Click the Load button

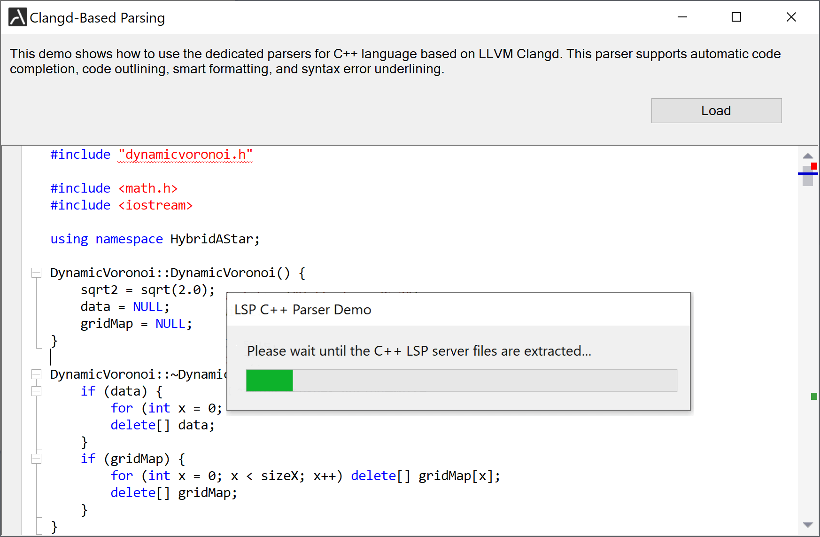716,110
